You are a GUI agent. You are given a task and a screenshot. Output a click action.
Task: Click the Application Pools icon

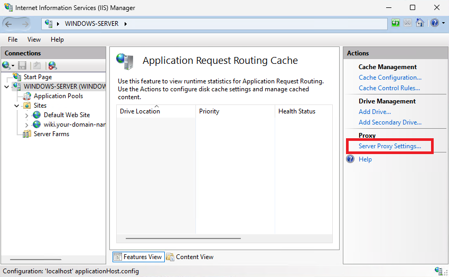pos(27,96)
